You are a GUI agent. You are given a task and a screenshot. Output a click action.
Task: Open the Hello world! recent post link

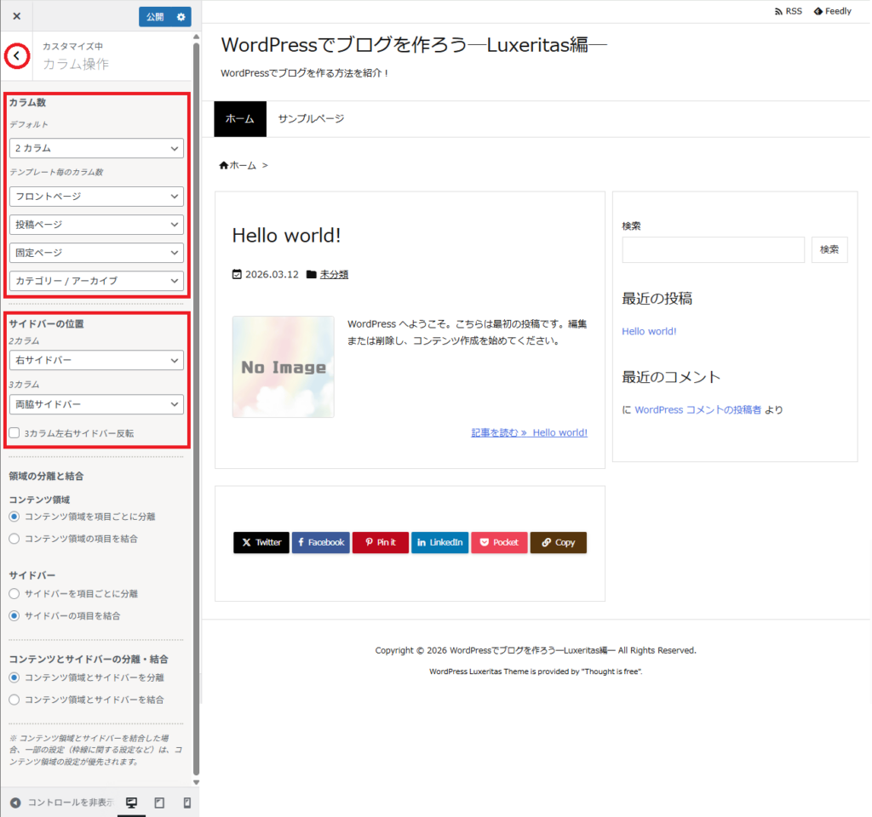click(x=649, y=331)
